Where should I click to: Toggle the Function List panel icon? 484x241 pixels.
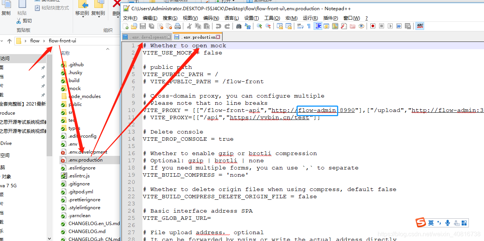point(344,26)
